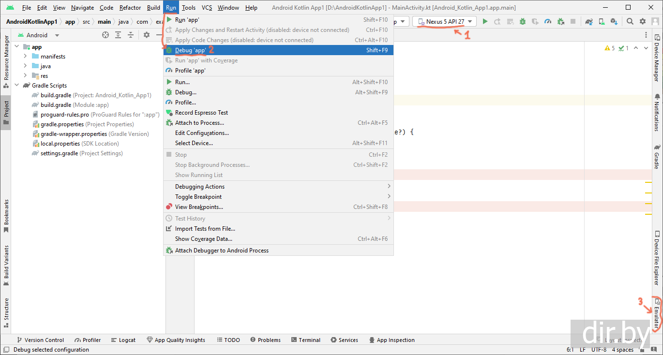
Task: Click Sync Project with Gradle Files icon
Action: [x=588, y=21]
